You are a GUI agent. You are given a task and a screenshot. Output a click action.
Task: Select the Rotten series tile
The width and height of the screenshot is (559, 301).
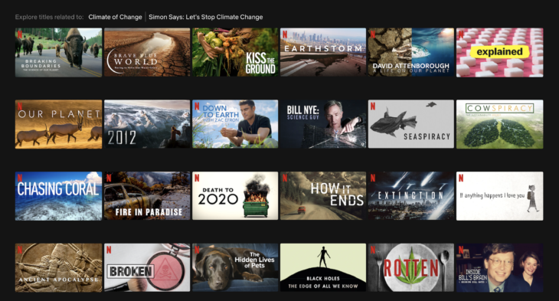pos(411,268)
